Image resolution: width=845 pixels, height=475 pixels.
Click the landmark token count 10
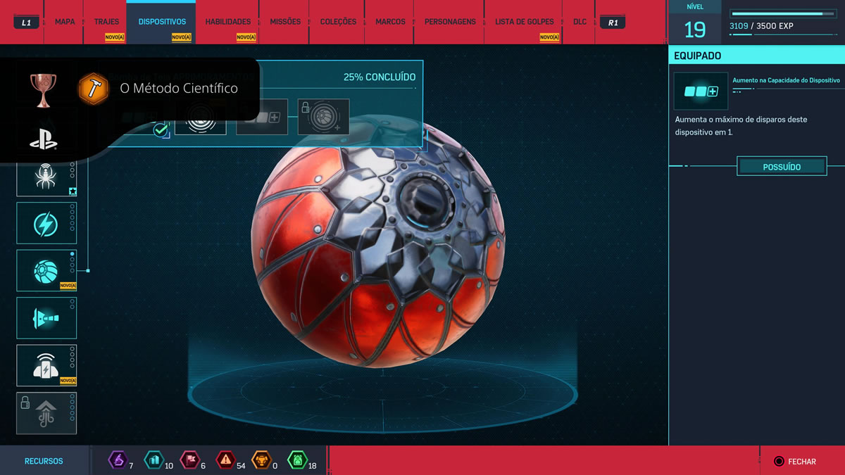[168, 465]
